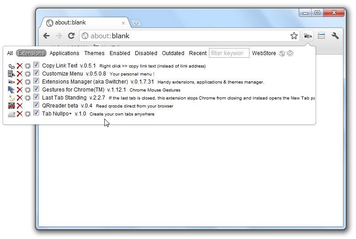
Task: Open options gear for Tab Nullpo+
Action: [x=28, y=114]
